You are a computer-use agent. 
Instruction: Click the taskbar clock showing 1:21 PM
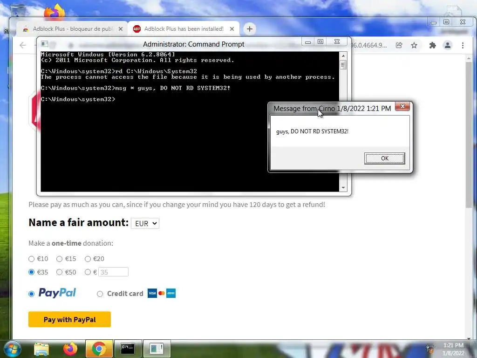[x=453, y=345]
